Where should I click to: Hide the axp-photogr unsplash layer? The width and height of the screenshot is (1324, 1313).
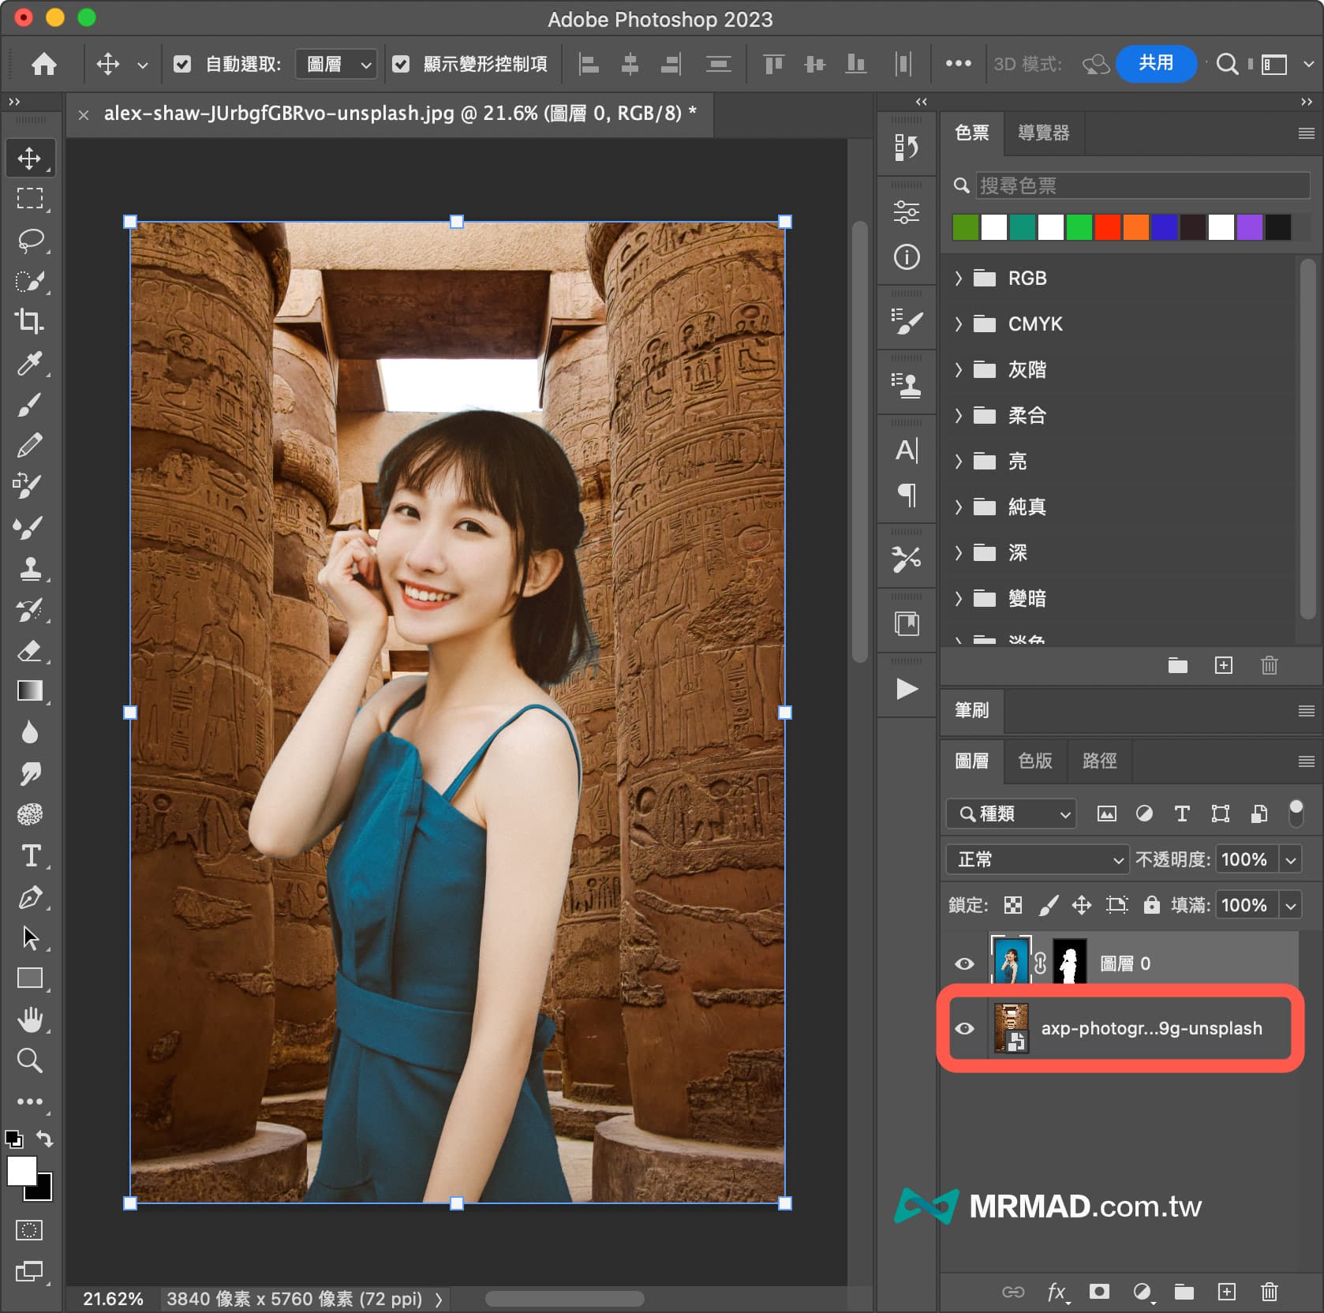[964, 1028]
